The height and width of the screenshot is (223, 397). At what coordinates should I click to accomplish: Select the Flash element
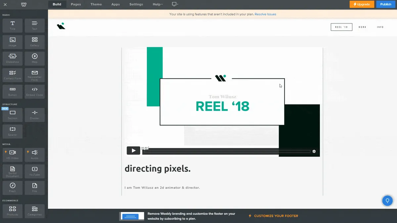pyautogui.click(x=13, y=188)
